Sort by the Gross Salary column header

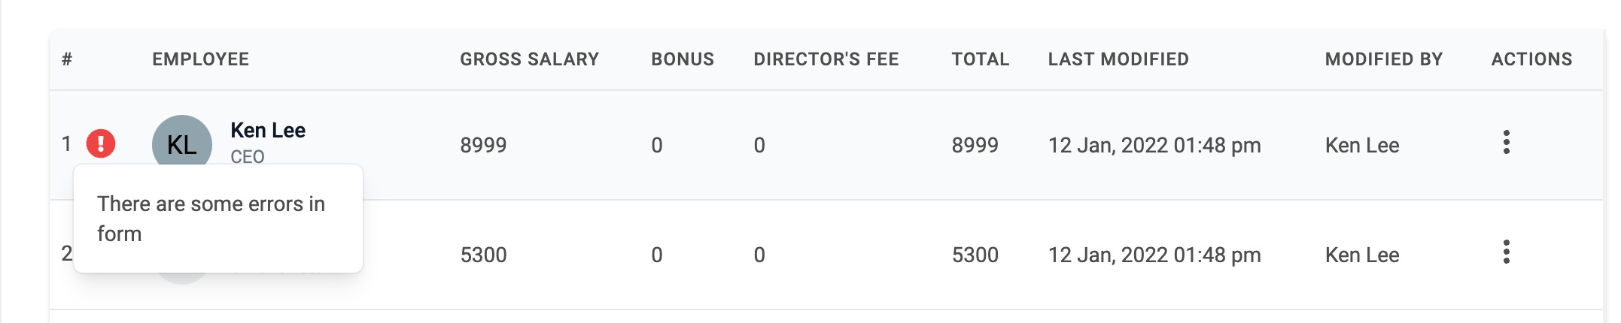[x=529, y=59]
